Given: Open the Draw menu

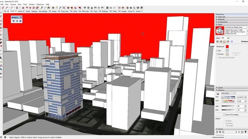Looking at the screenshot, I should (x=19, y=4).
